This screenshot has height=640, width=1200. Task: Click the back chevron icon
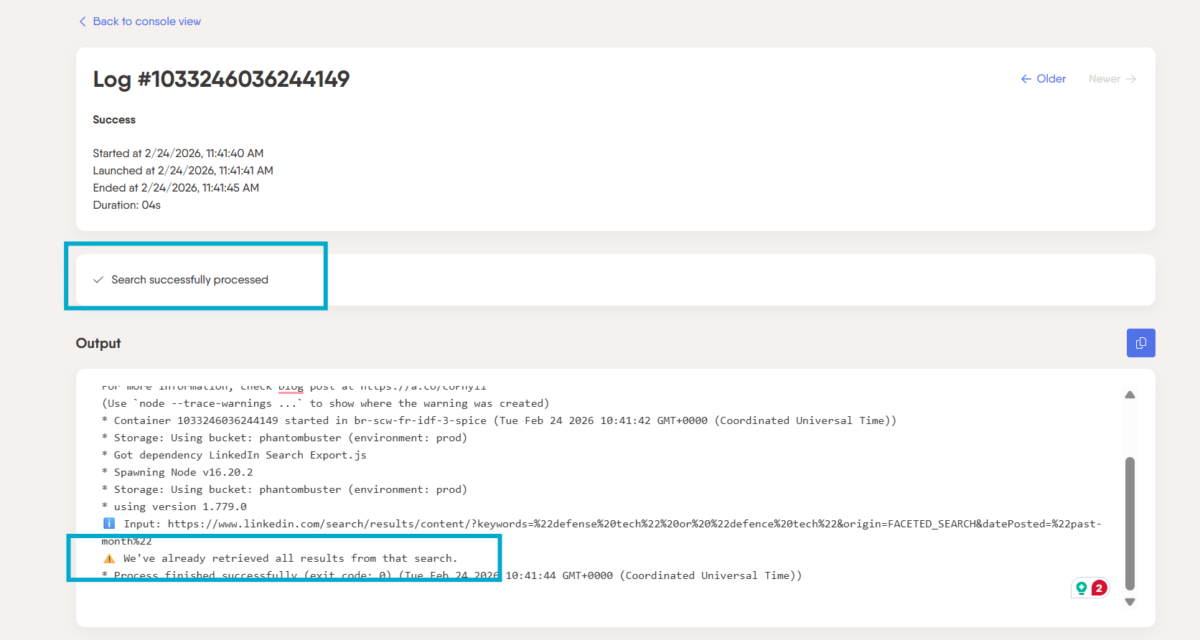83,22
